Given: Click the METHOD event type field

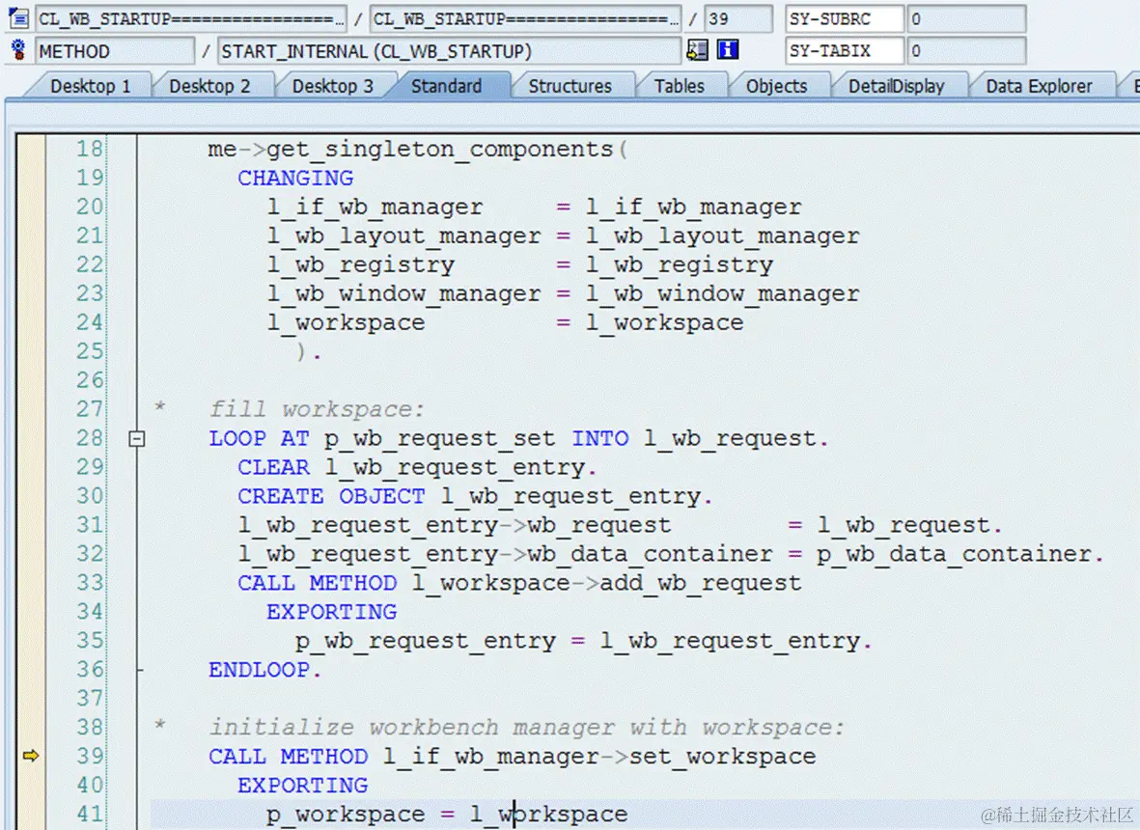Looking at the screenshot, I should 115,51.
